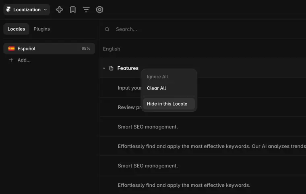Image resolution: width=306 pixels, height=194 pixels.
Task: Open the filter lines icon
Action: (x=86, y=10)
